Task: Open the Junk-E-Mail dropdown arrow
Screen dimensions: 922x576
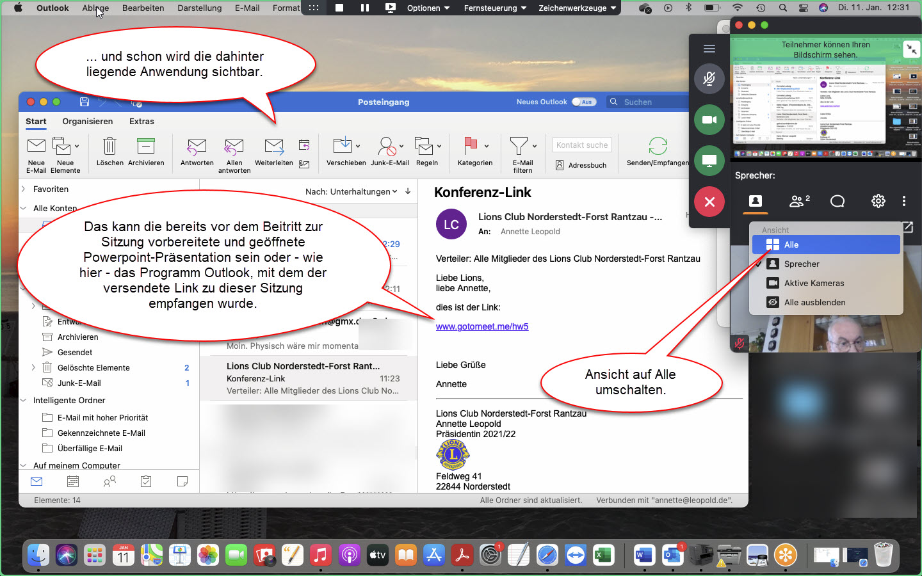Action: coord(401,146)
